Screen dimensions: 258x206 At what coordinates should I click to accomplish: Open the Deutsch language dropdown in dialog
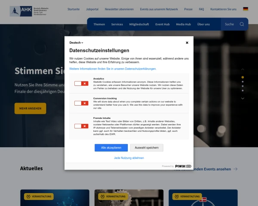(76, 43)
